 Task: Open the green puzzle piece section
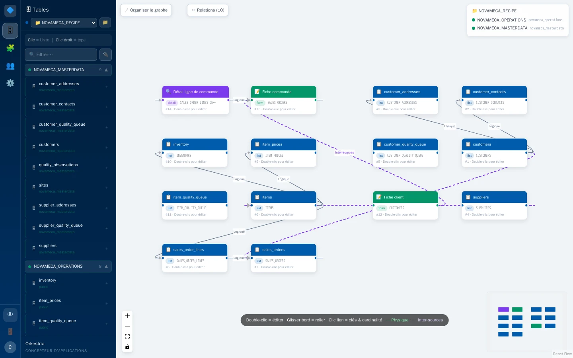[x=10, y=48]
